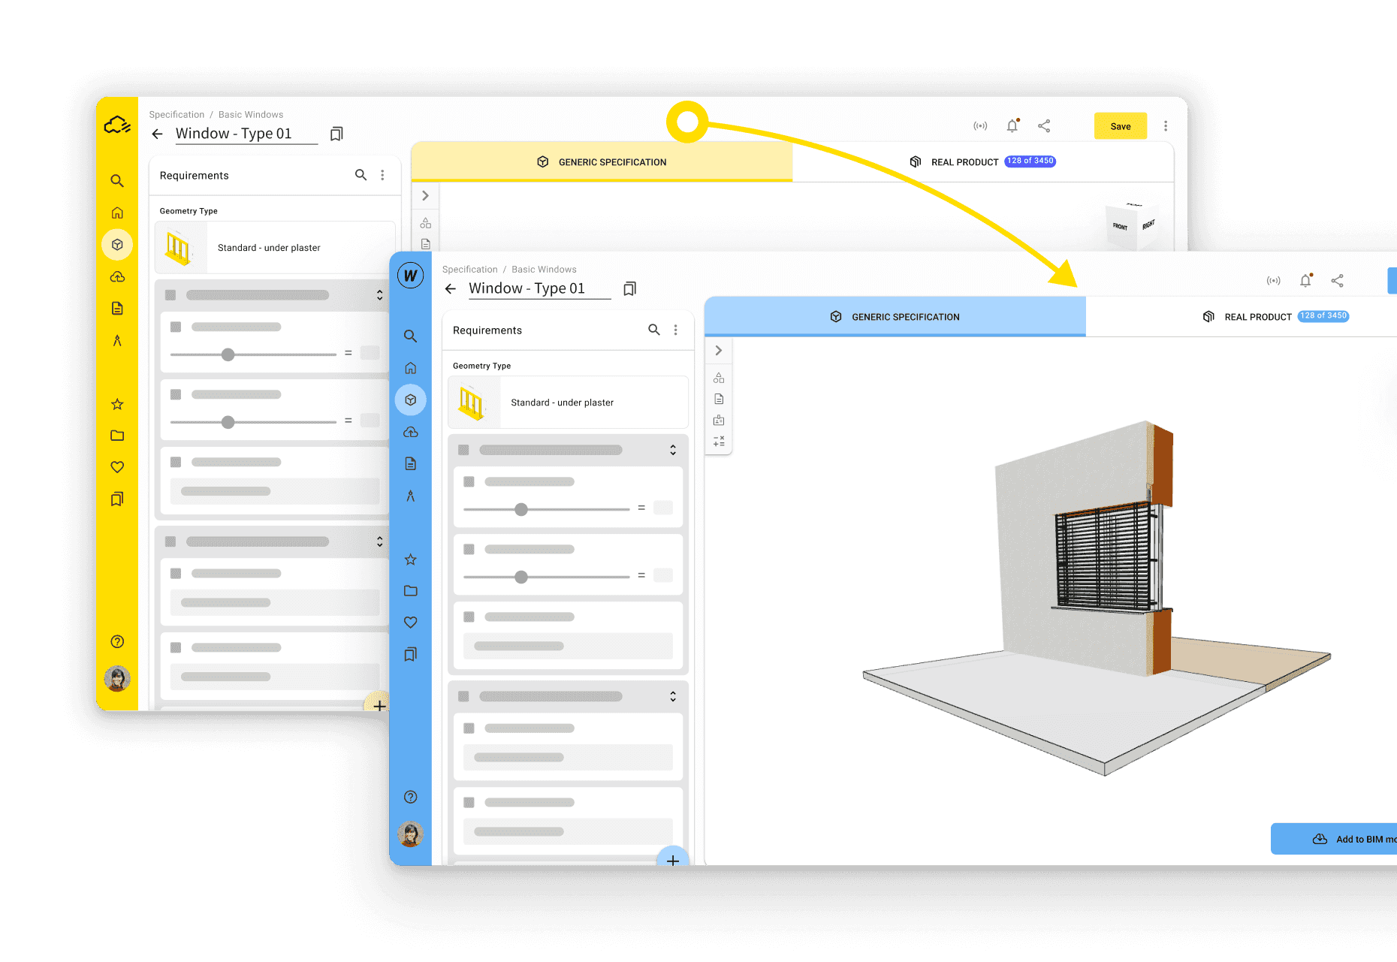Click the heart icon in the yellow sidebar
This screenshot has width=1397, height=962.
(117, 467)
